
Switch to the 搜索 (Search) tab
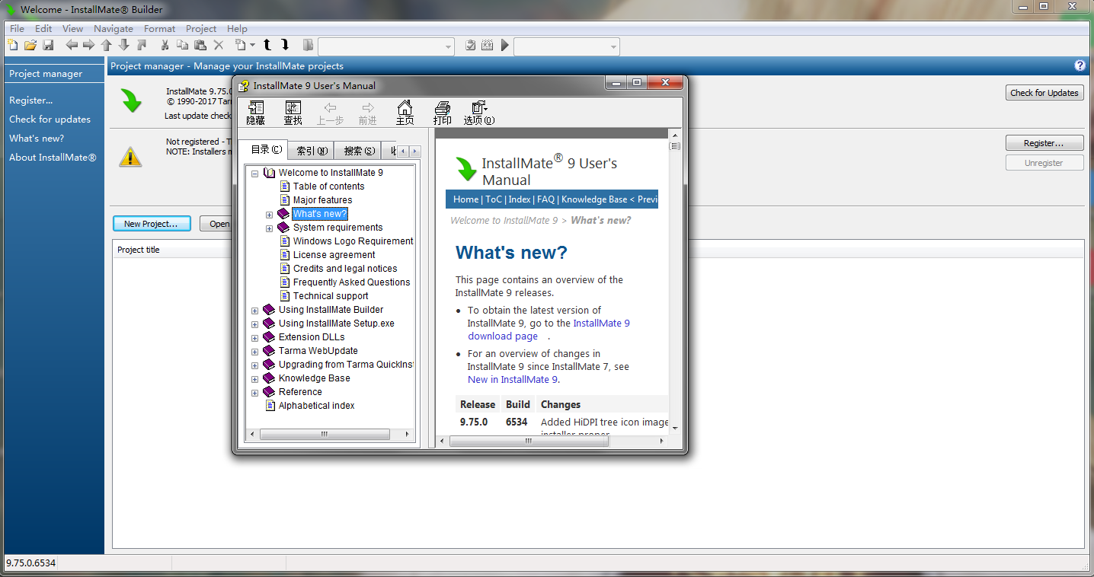tap(359, 151)
